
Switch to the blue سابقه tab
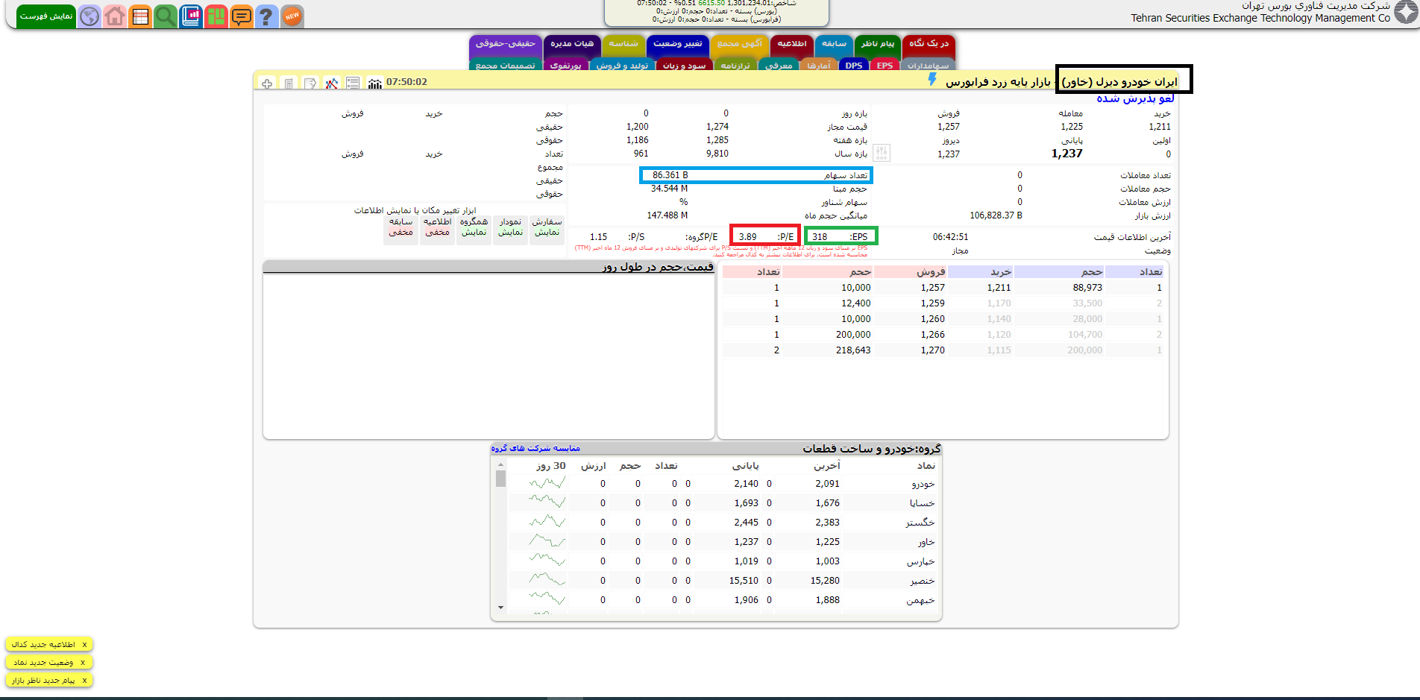point(834,45)
